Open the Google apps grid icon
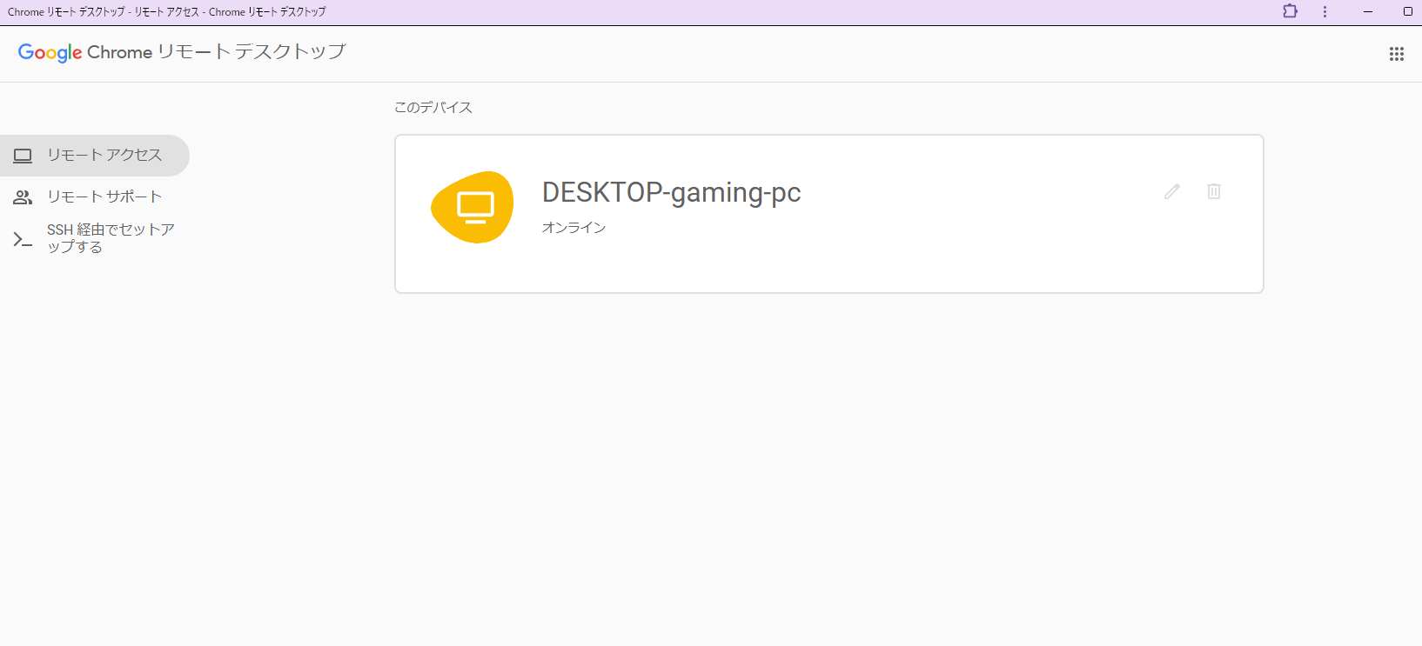 coord(1397,54)
